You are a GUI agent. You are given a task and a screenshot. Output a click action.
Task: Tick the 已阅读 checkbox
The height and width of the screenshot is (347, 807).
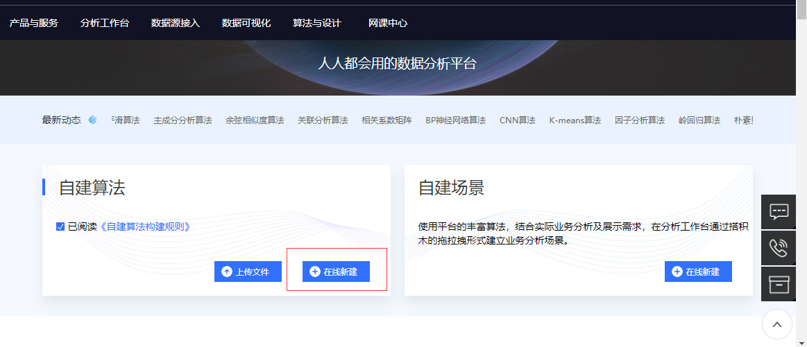click(x=60, y=226)
